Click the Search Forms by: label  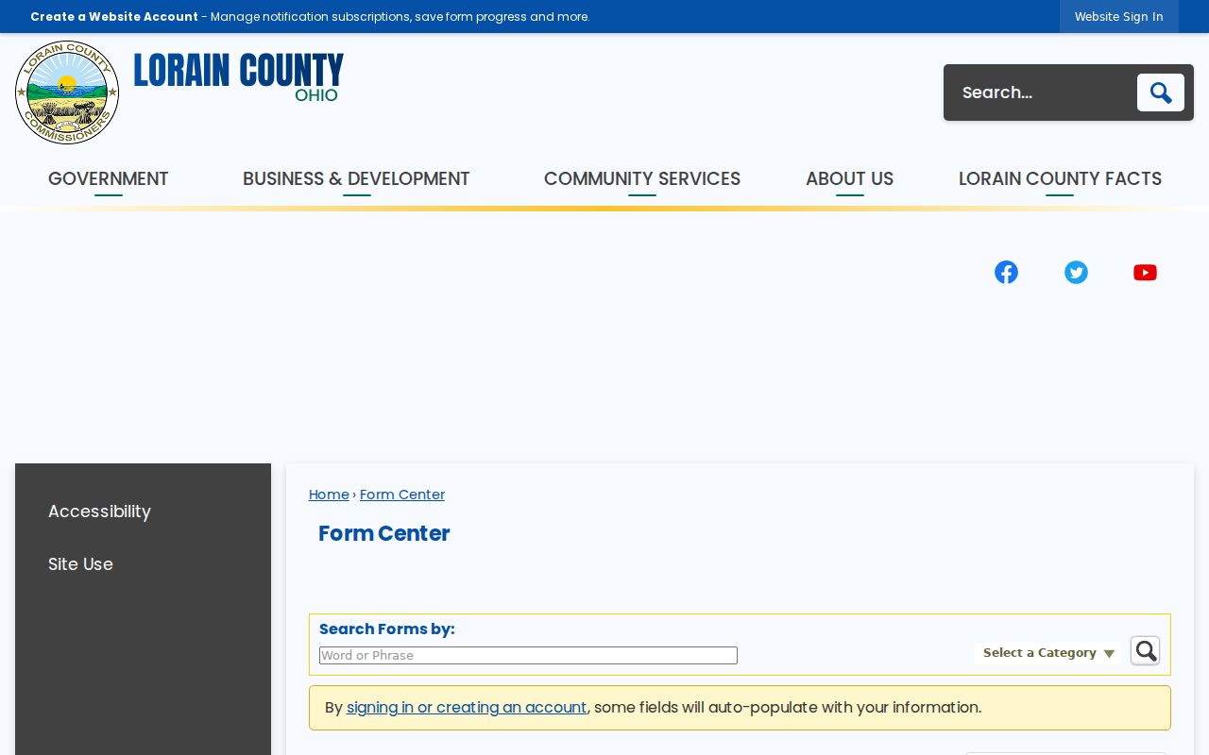click(387, 629)
